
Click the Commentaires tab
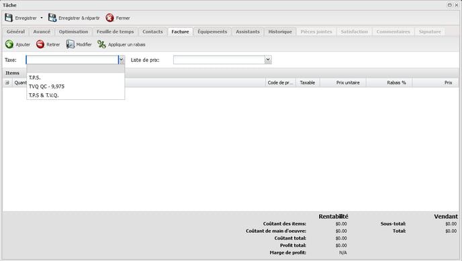[394, 32]
